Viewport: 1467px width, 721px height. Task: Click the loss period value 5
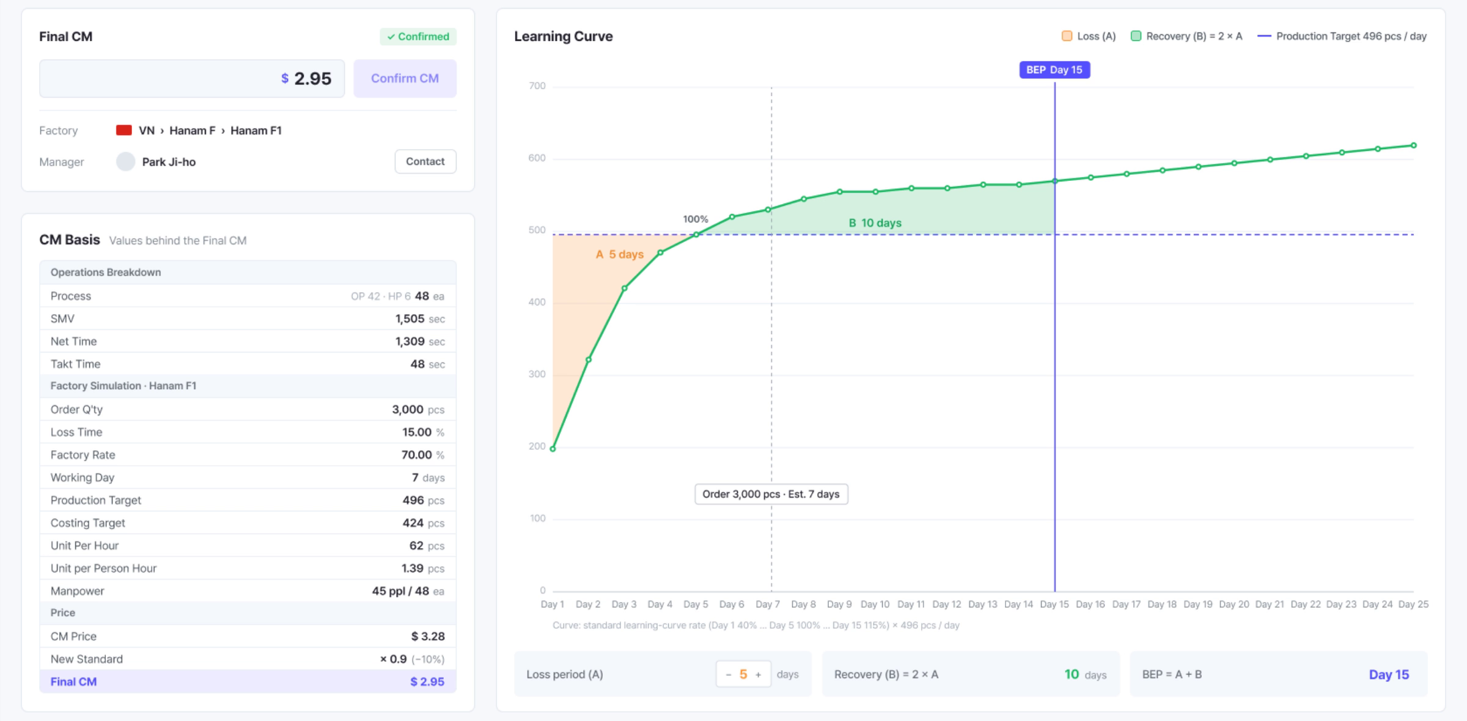(743, 675)
